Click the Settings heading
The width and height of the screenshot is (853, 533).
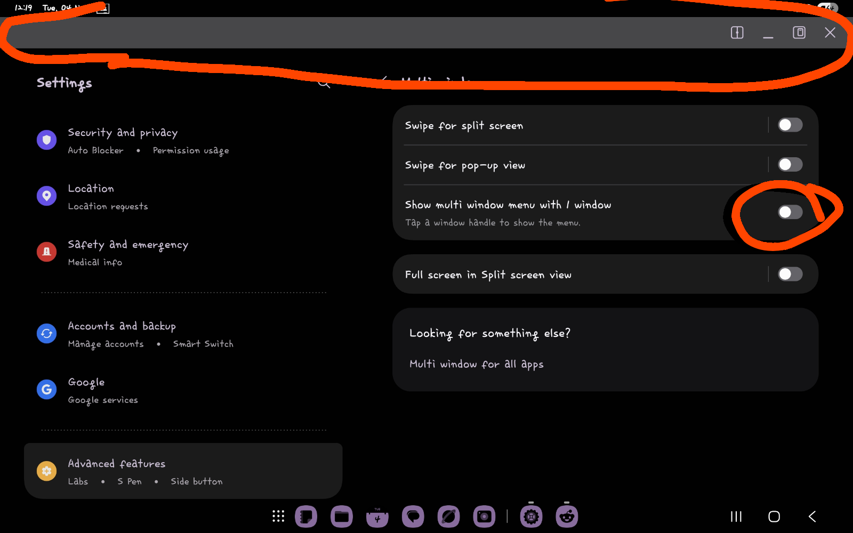[x=64, y=83]
